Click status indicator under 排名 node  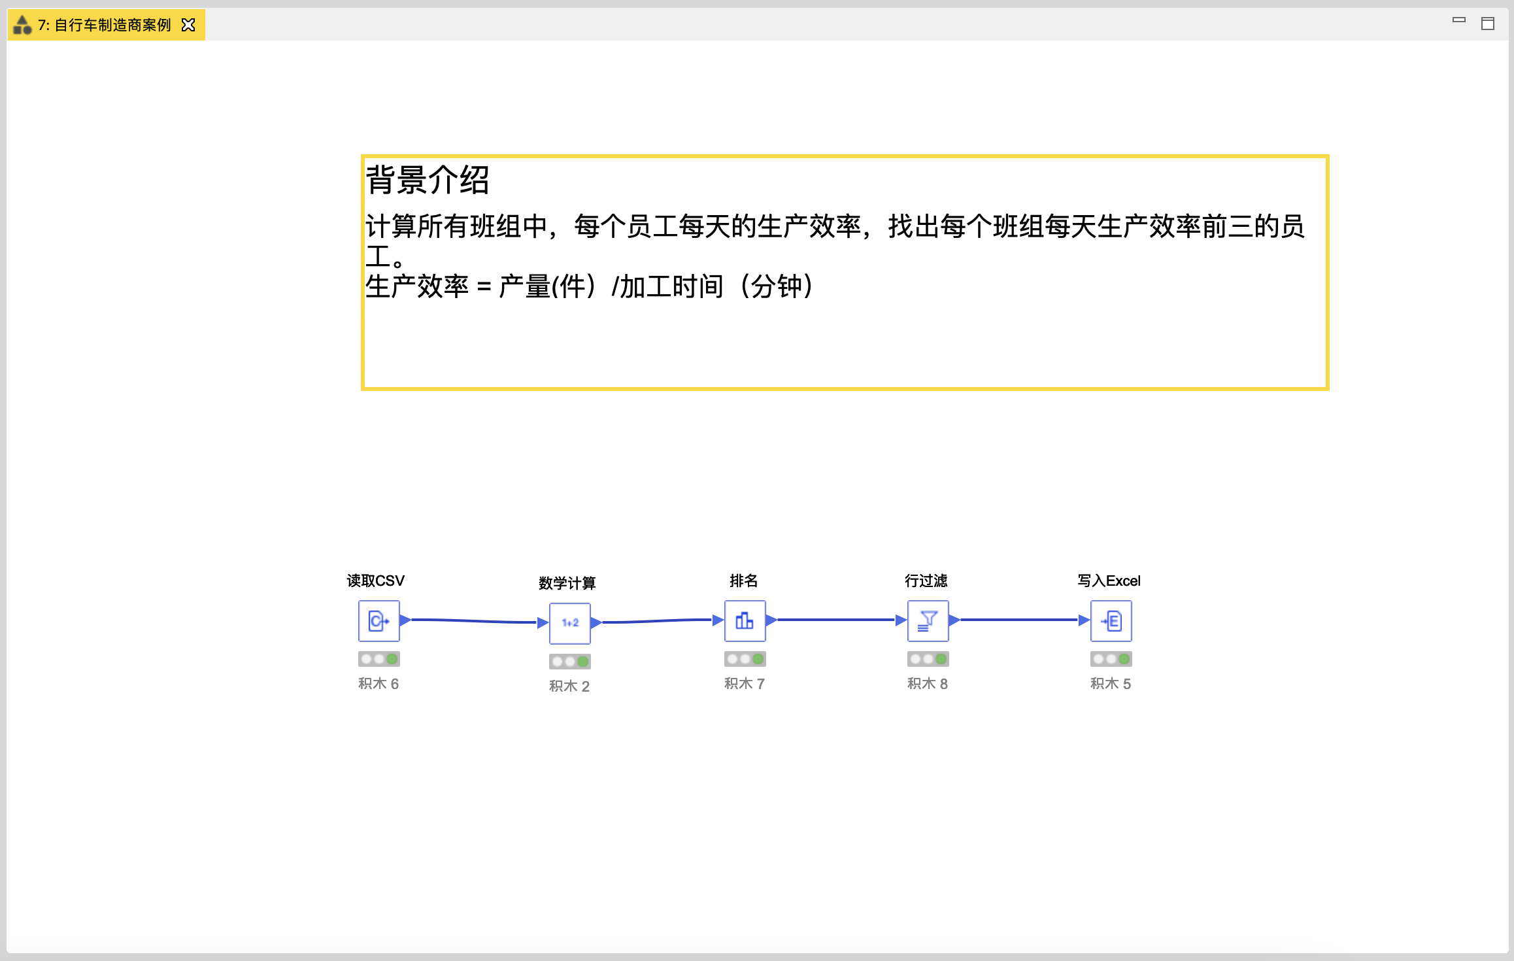[745, 659]
